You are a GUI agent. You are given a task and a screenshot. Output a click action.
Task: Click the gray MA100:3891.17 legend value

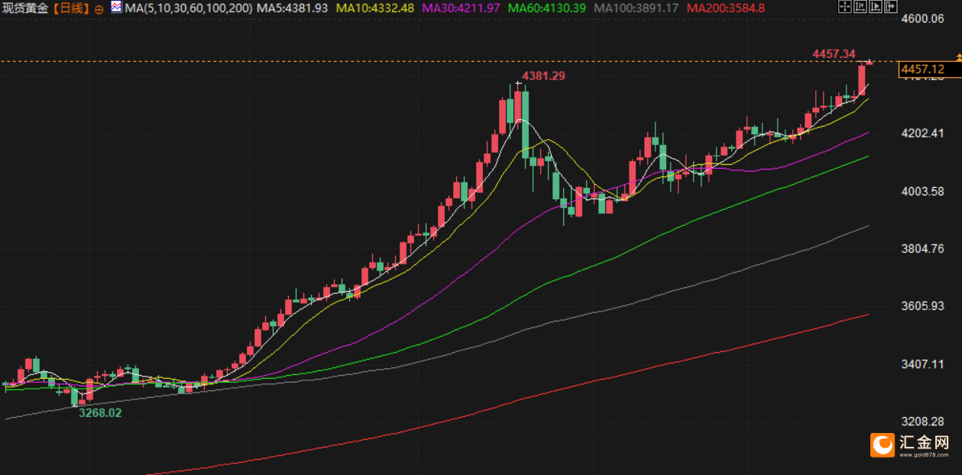636,8
